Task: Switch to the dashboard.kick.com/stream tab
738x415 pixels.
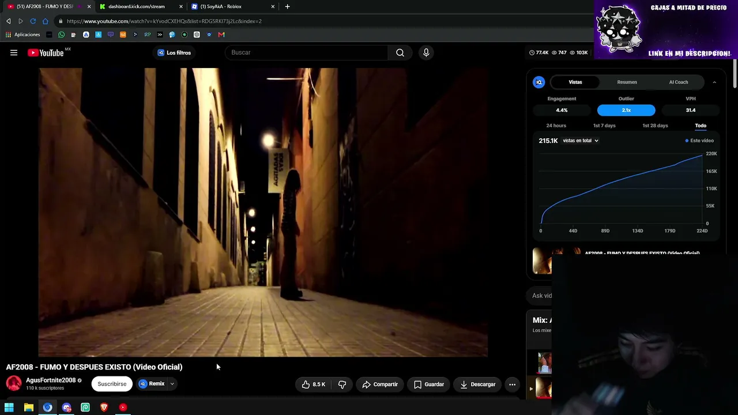Action: pyautogui.click(x=136, y=6)
